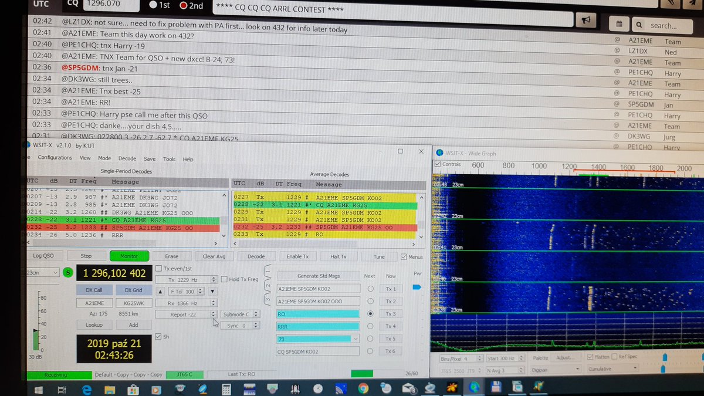Select Next radio for Tx 1 message
Image resolution: width=704 pixels, height=396 pixels.
(370, 289)
